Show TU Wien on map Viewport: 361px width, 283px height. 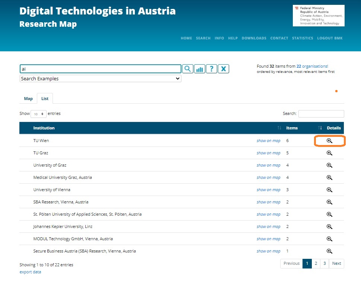[269, 141]
